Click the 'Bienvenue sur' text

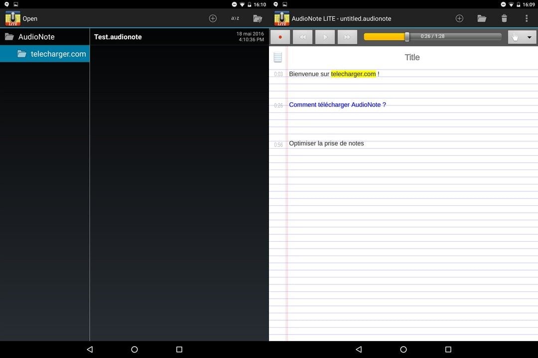point(309,74)
